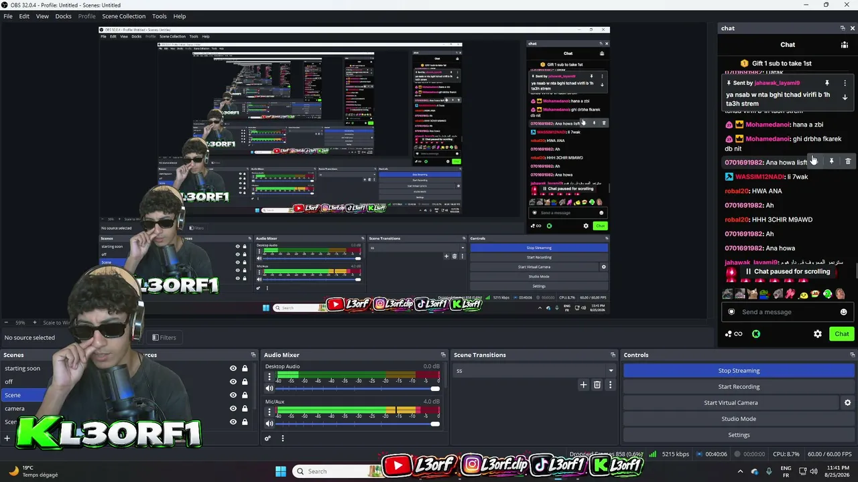Float the Sources dock

click(x=253, y=355)
